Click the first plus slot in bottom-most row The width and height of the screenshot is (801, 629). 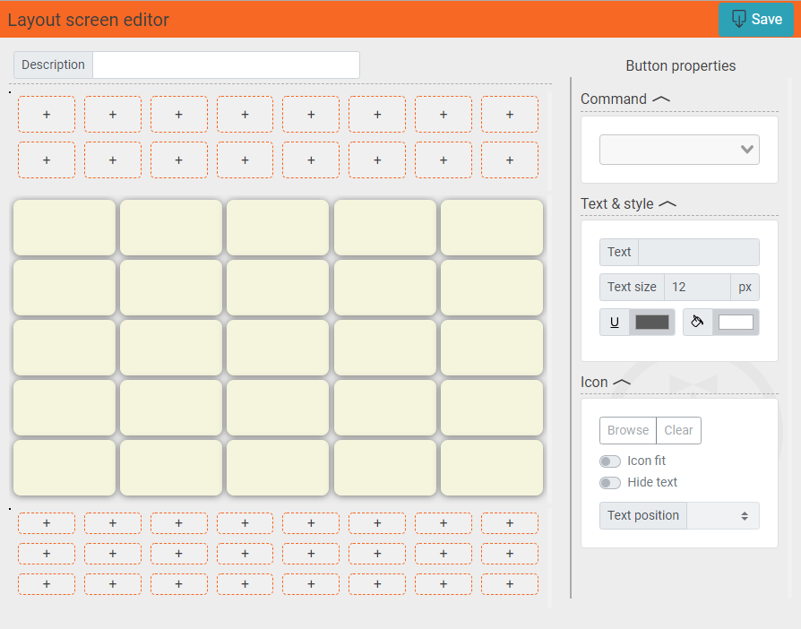point(47,584)
